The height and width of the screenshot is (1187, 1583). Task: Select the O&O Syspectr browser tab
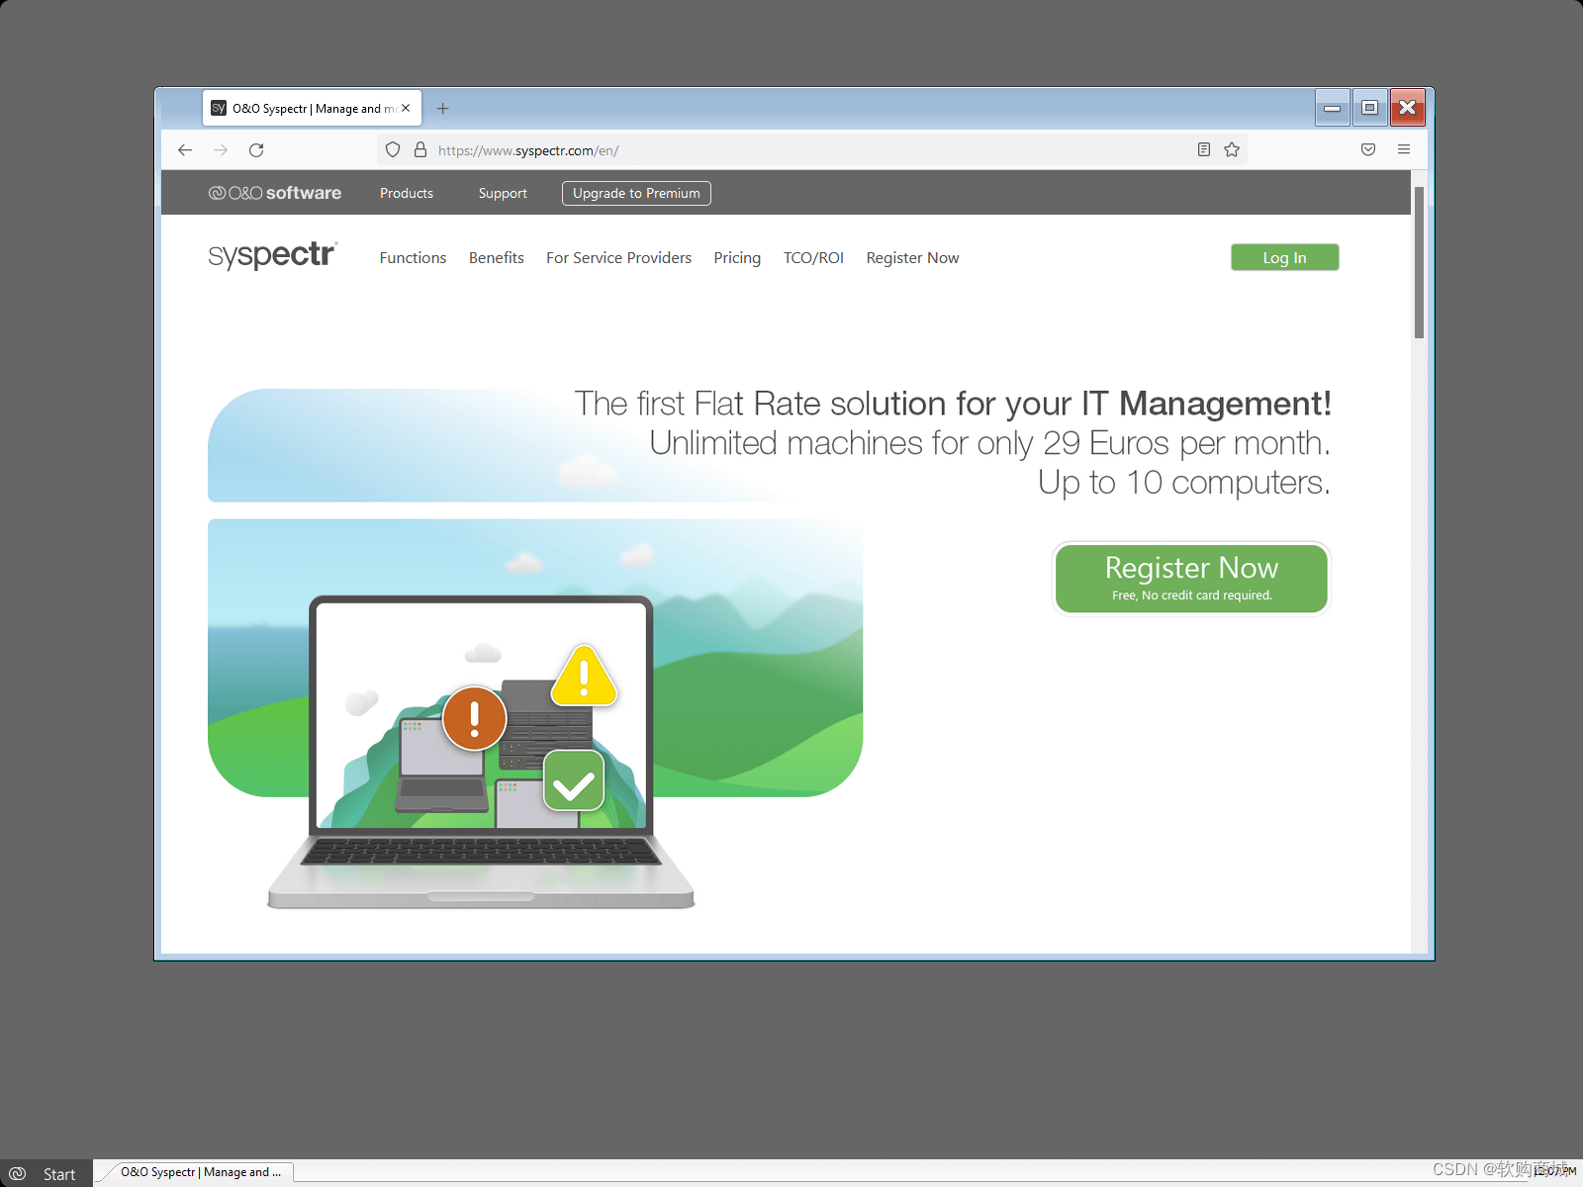click(x=312, y=109)
